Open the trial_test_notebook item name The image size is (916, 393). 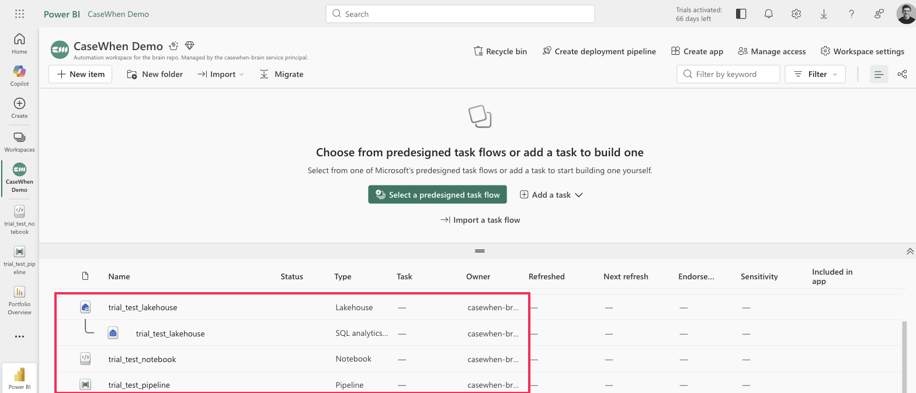(x=142, y=359)
